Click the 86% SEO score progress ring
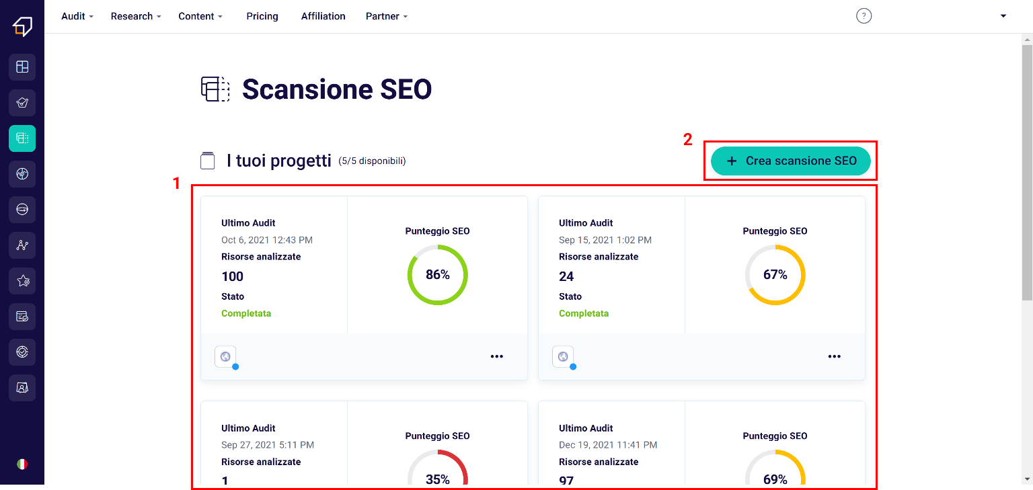Image resolution: width=1033 pixels, height=490 pixels. click(437, 275)
